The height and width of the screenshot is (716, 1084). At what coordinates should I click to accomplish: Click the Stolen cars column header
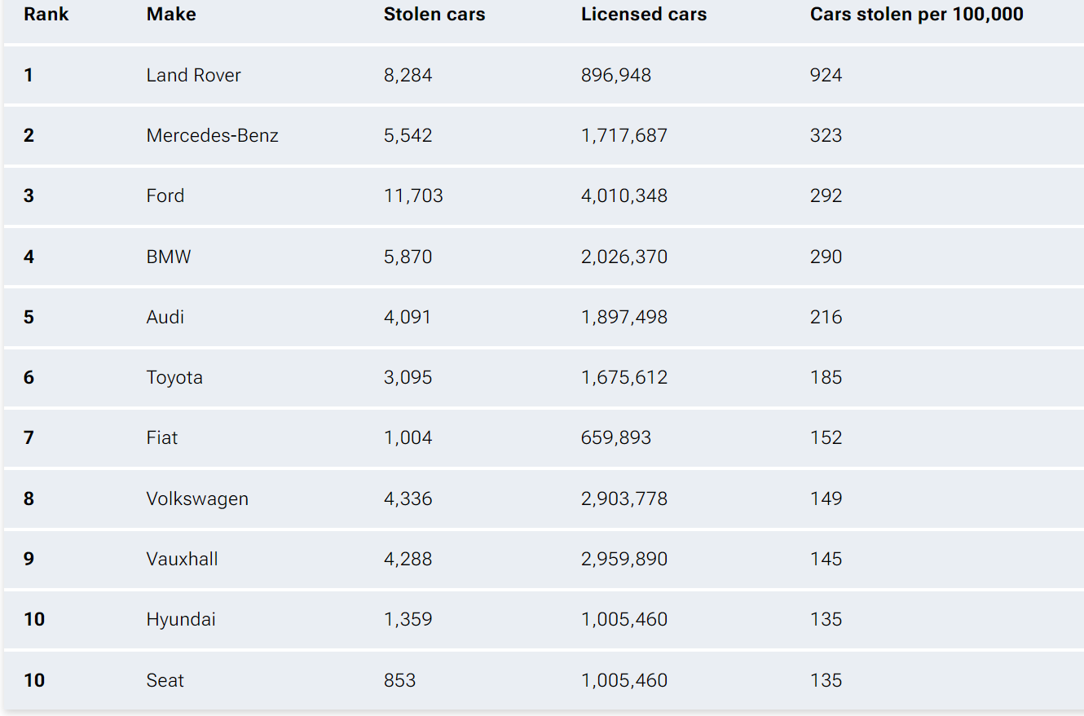pos(434,15)
